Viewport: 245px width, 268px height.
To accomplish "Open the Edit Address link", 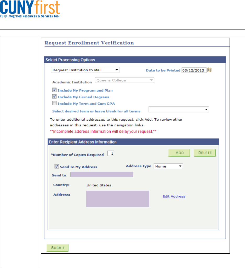I will click(x=174, y=196).
